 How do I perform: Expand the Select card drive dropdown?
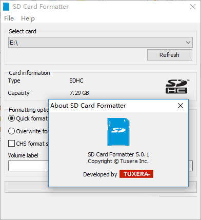tap(100, 43)
